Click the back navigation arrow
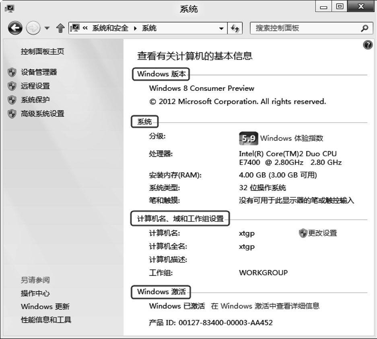 15,28
